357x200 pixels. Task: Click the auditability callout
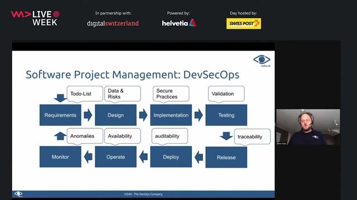click(170, 136)
